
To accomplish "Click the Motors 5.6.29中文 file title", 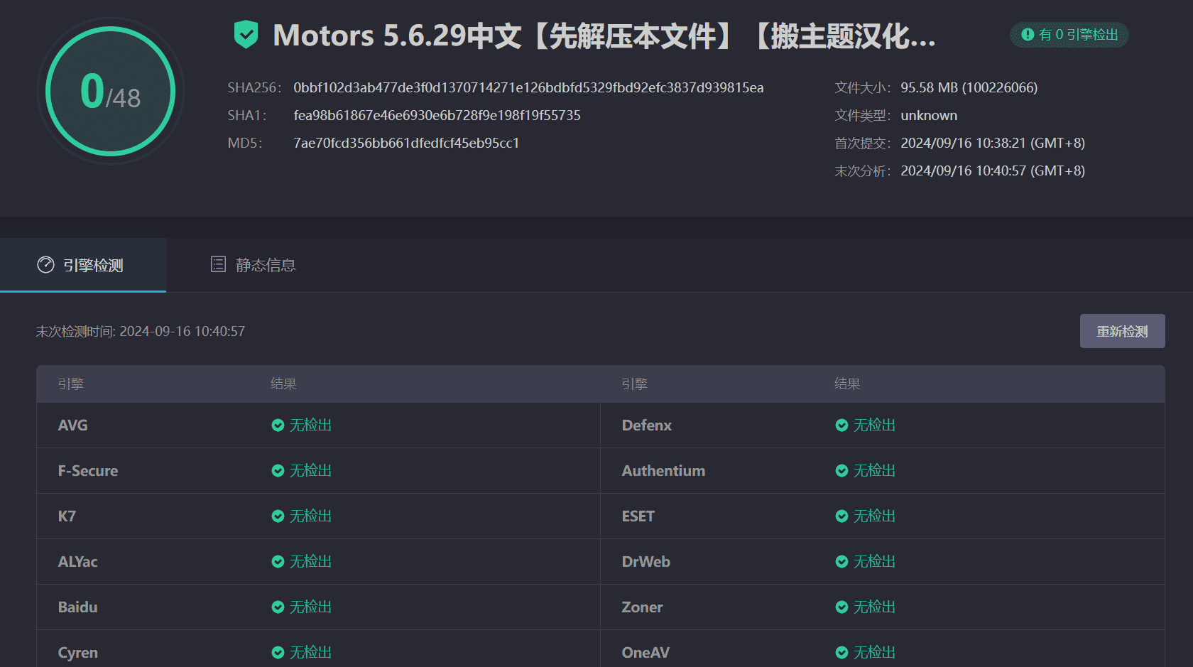I will 604,36.
